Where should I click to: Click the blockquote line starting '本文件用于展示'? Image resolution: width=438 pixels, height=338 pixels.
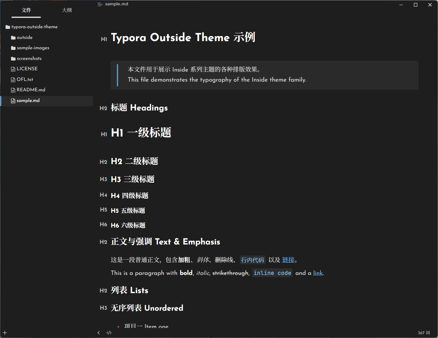click(194, 69)
